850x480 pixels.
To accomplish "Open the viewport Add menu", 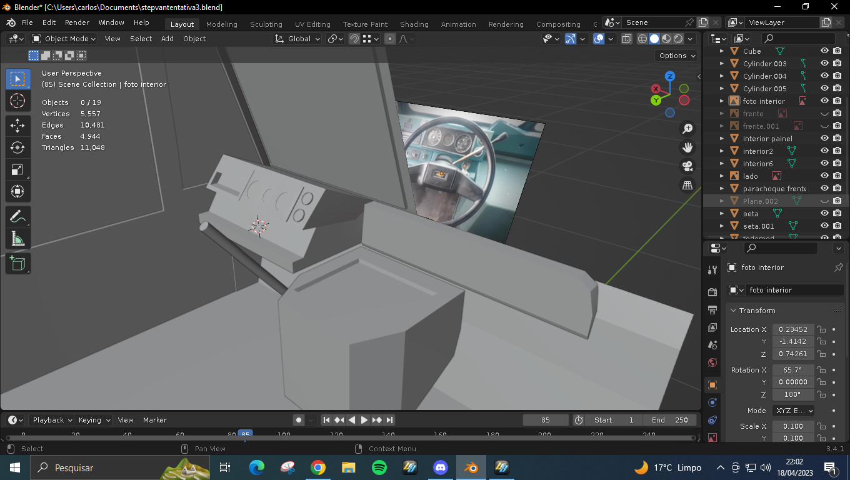I will pos(167,39).
